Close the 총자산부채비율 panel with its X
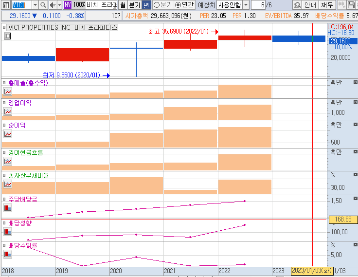The width and height of the screenshot is (358, 277). [355, 175]
